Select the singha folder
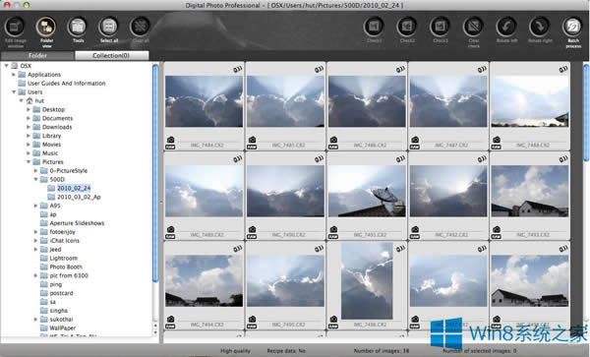590x357 pixels. (x=59, y=311)
